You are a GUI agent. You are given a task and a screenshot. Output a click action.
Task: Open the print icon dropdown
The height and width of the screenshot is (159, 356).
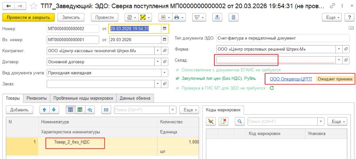tap(179, 17)
